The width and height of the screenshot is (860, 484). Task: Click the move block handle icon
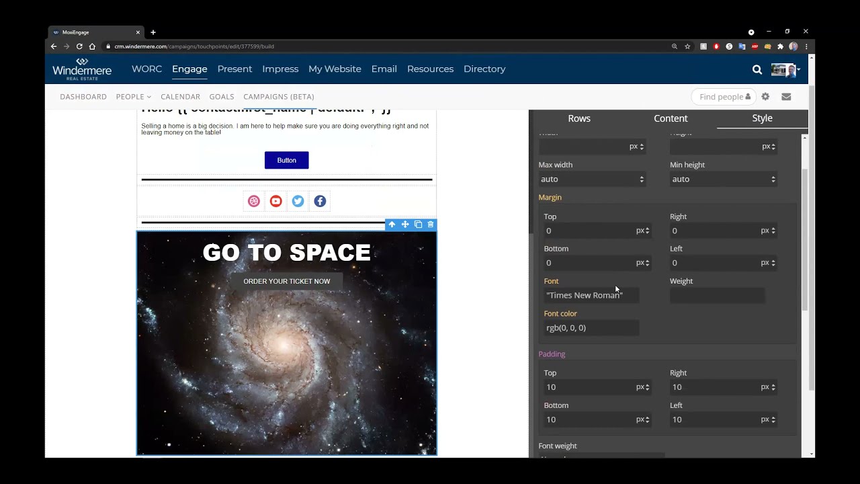click(405, 225)
